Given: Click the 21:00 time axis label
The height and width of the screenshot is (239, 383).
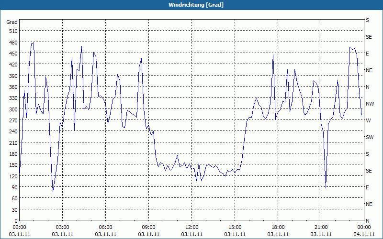Looking at the screenshot, I should tap(321, 228).
